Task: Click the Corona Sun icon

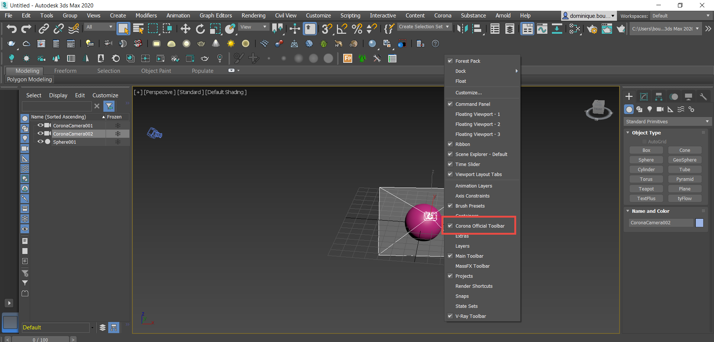Action: tap(231, 43)
